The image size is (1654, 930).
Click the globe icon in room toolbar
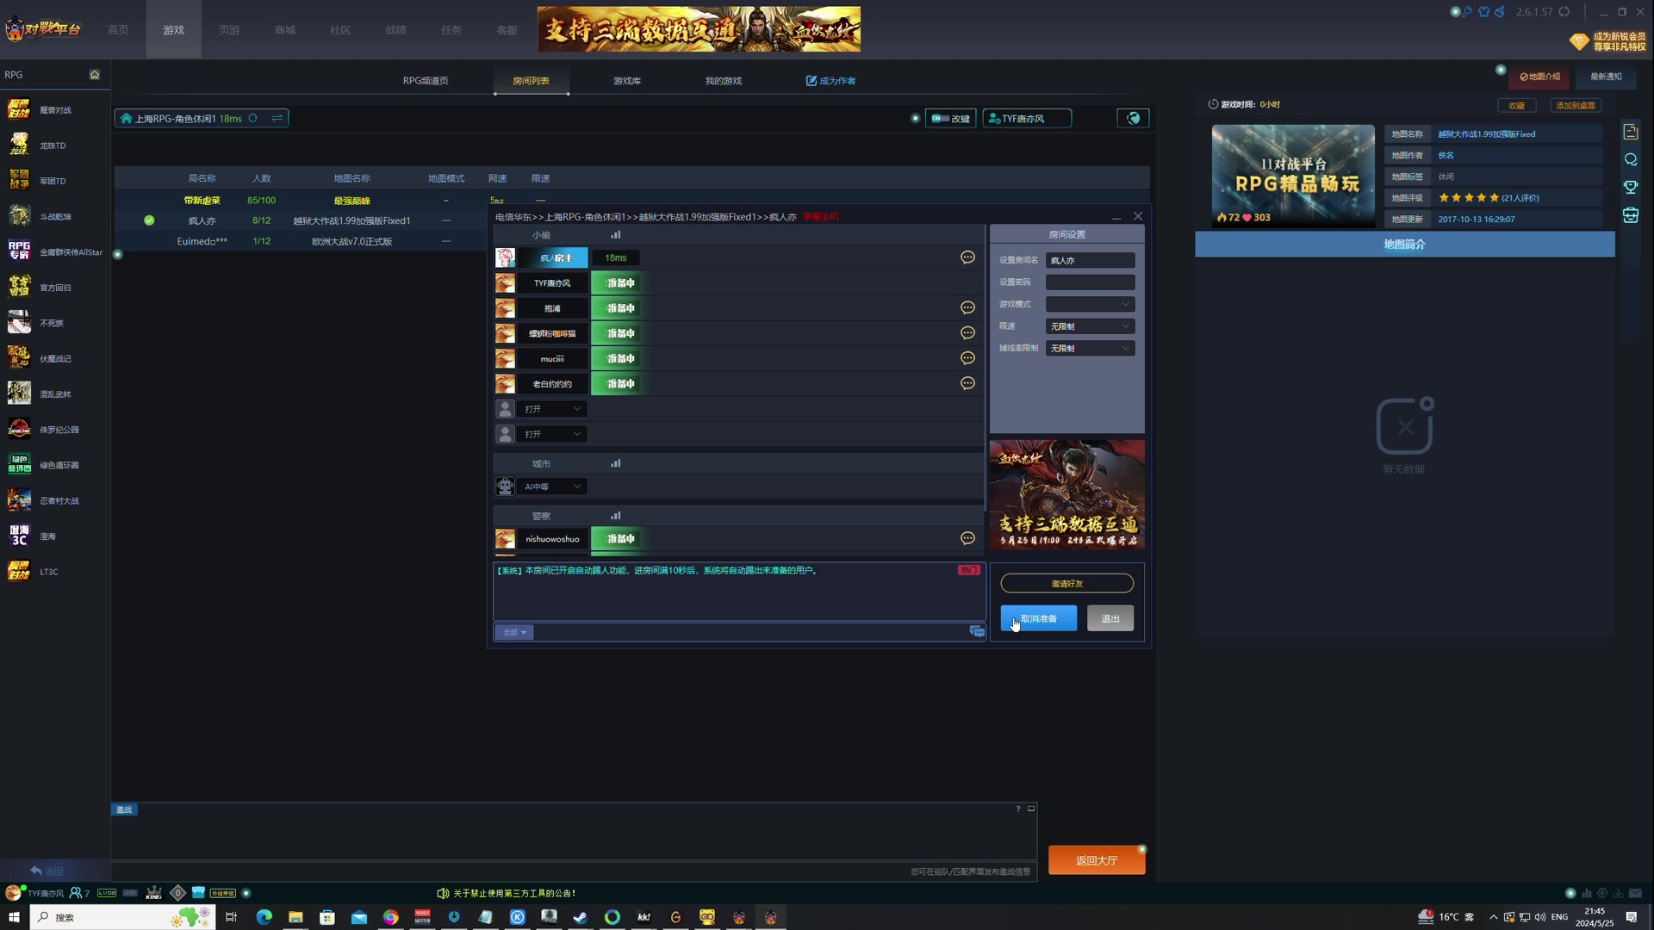(x=1133, y=119)
